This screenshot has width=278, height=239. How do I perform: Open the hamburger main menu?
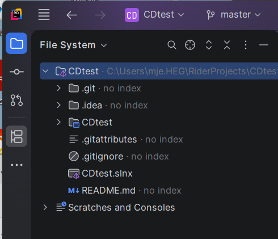pyautogui.click(x=44, y=15)
